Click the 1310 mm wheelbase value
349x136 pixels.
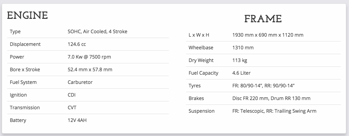click(x=243, y=48)
